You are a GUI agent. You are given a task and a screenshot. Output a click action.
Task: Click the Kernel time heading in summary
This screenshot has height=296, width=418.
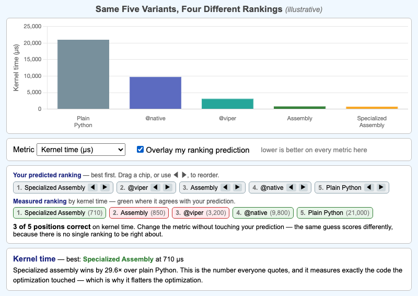[34, 259]
